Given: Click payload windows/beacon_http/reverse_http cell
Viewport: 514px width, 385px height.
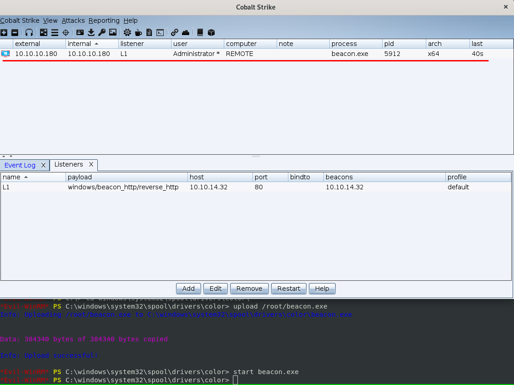Looking at the screenshot, I should 126,187.
